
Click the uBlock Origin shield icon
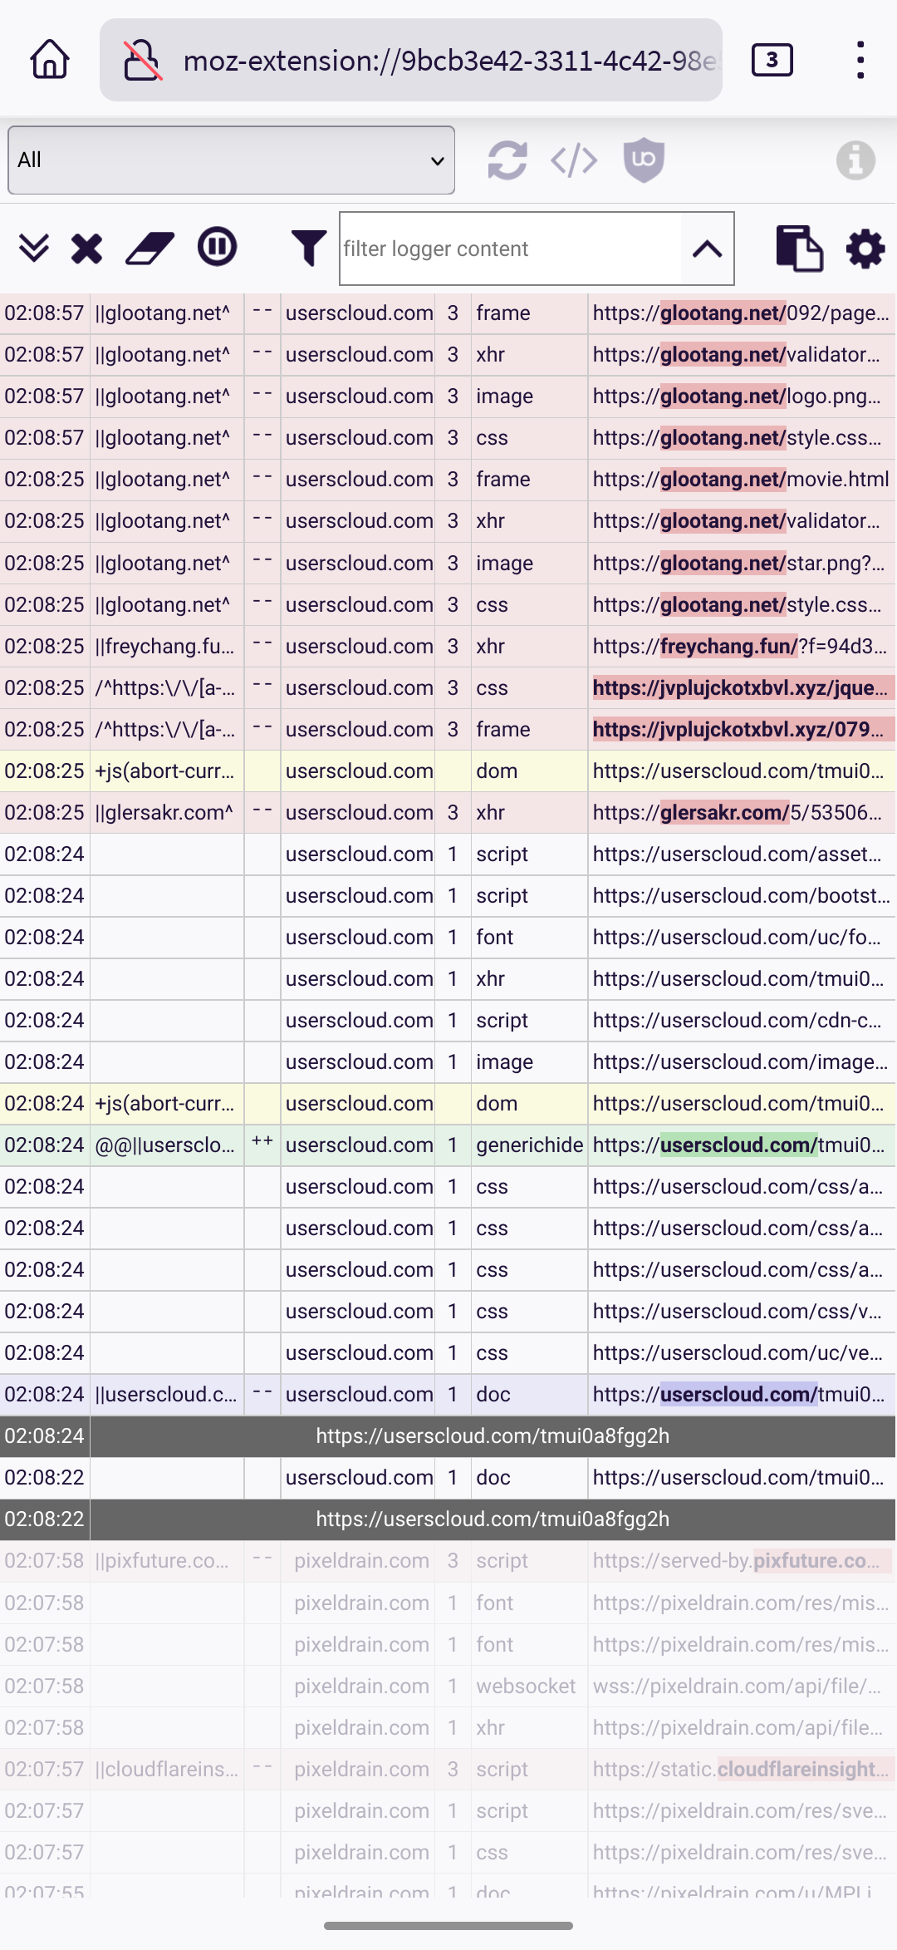click(x=644, y=160)
